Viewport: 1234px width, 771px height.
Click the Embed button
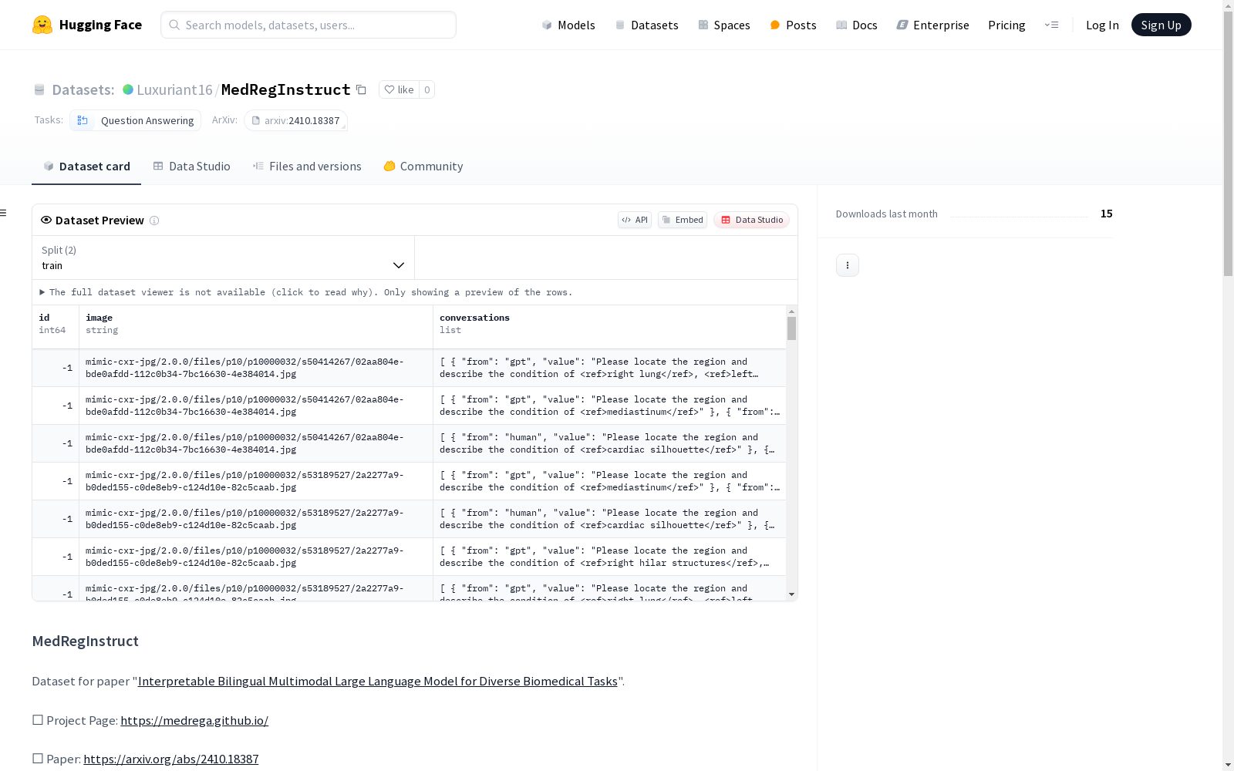[x=683, y=220]
